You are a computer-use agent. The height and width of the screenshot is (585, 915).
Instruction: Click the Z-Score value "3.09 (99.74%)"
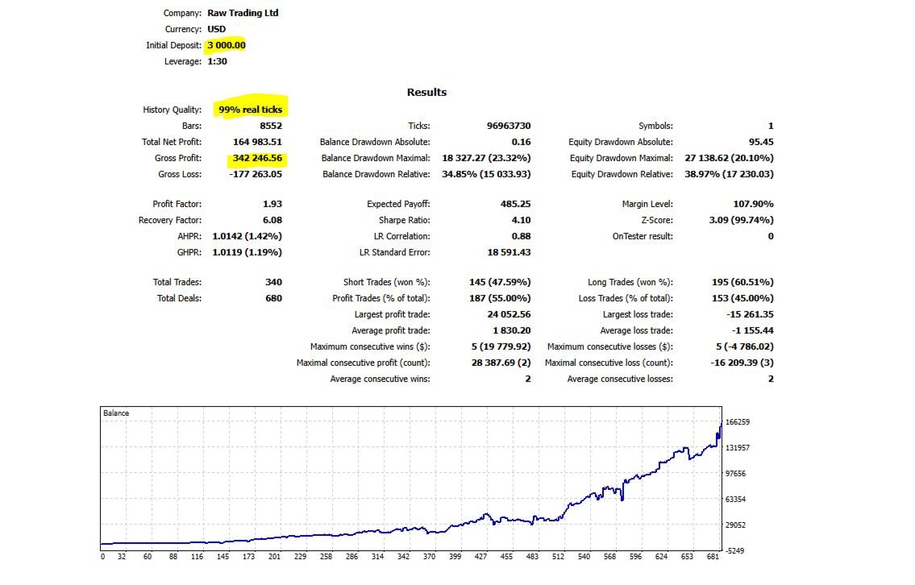point(741,221)
